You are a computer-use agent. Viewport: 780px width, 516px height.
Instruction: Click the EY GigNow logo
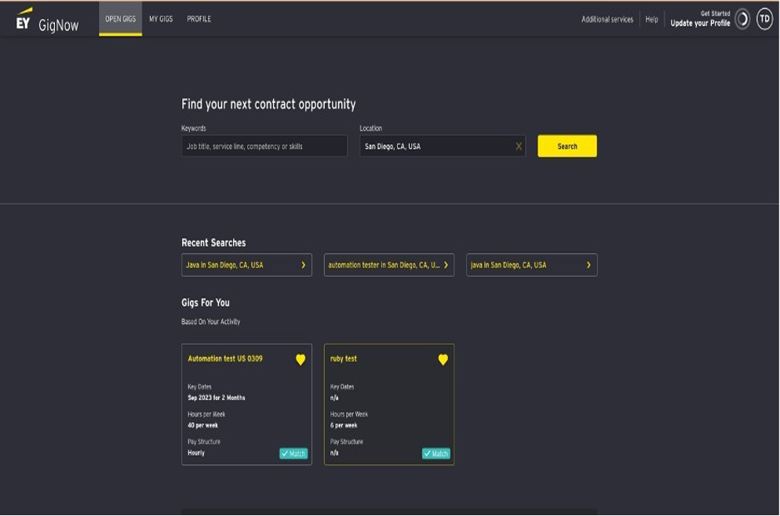point(48,20)
